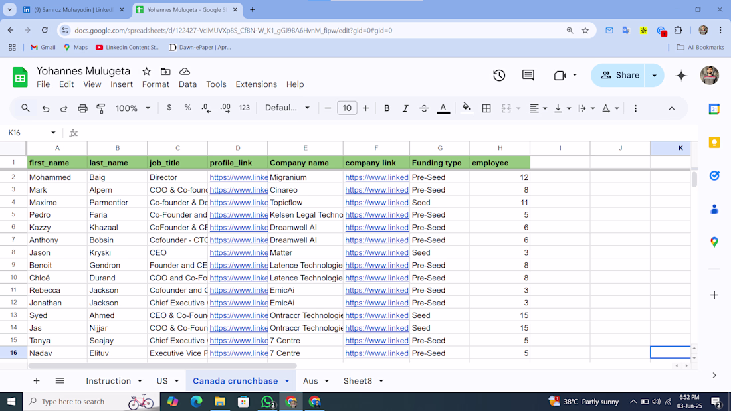This screenshot has height=411, width=731.
Task: Format cells as percent
Action: coord(187,108)
